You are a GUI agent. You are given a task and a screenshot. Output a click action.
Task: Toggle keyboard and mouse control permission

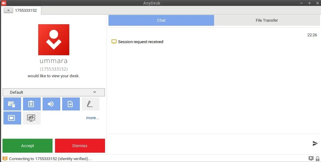click(12, 104)
